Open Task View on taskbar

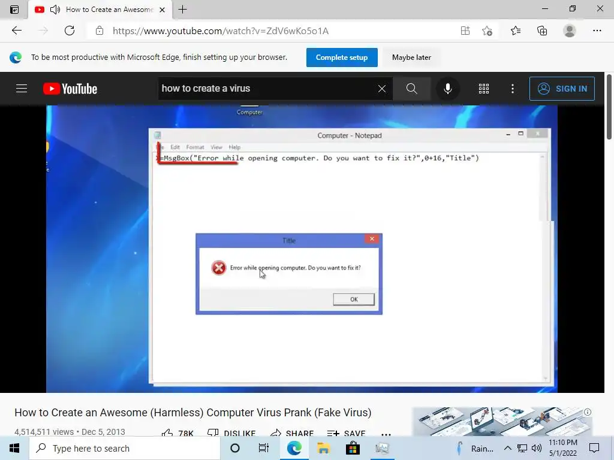[x=264, y=448]
